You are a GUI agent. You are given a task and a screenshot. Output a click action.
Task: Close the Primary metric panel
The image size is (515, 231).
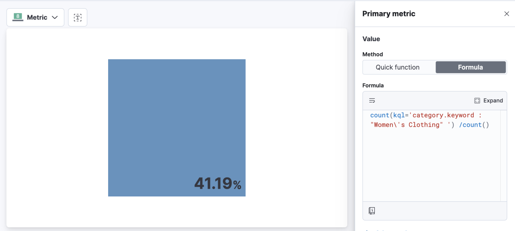click(507, 14)
